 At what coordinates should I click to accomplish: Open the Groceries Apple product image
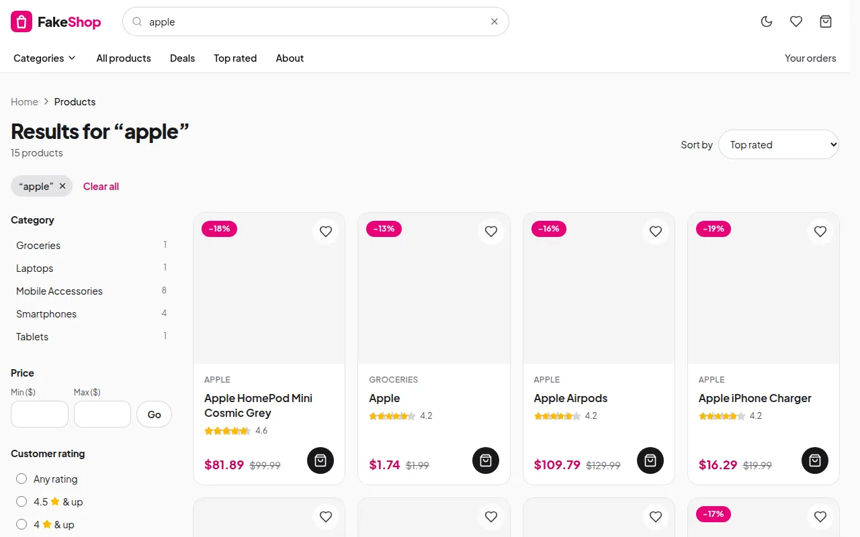coord(434,289)
